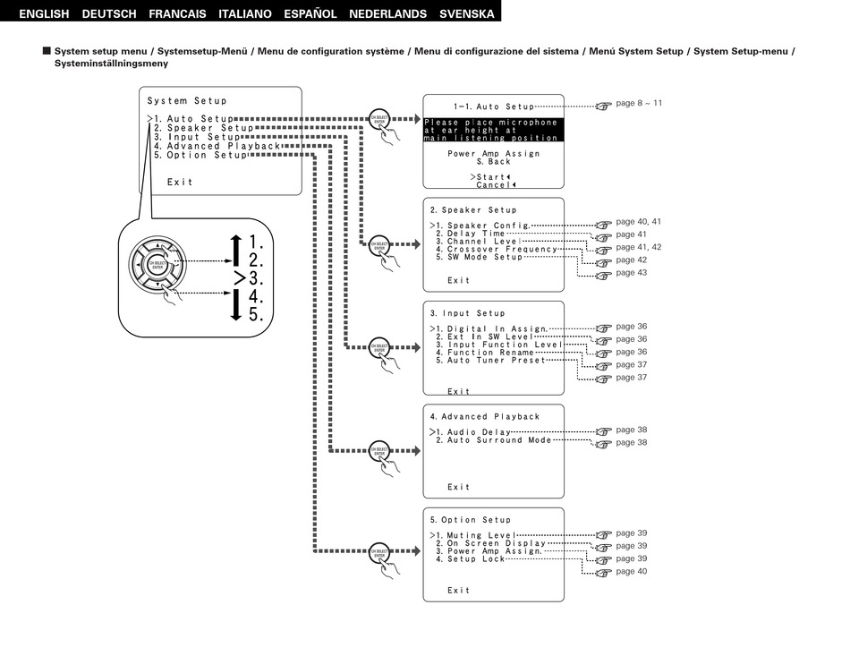Viewport: 850px width, 656px height.
Task: Click the left cursor key on the remote pad
Action: click(x=138, y=265)
